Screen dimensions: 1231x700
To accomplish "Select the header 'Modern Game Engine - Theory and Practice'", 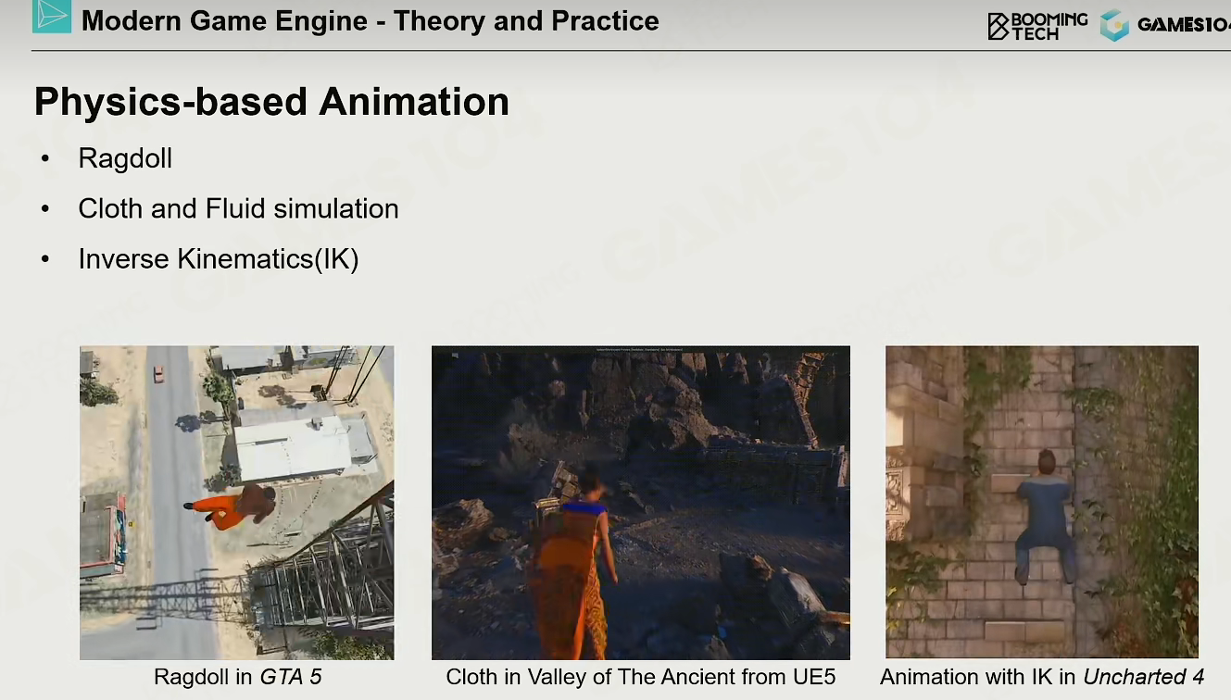I will pyautogui.click(x=371, y=20).
